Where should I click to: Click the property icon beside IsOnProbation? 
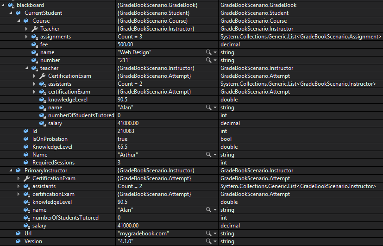pos(26,139)
